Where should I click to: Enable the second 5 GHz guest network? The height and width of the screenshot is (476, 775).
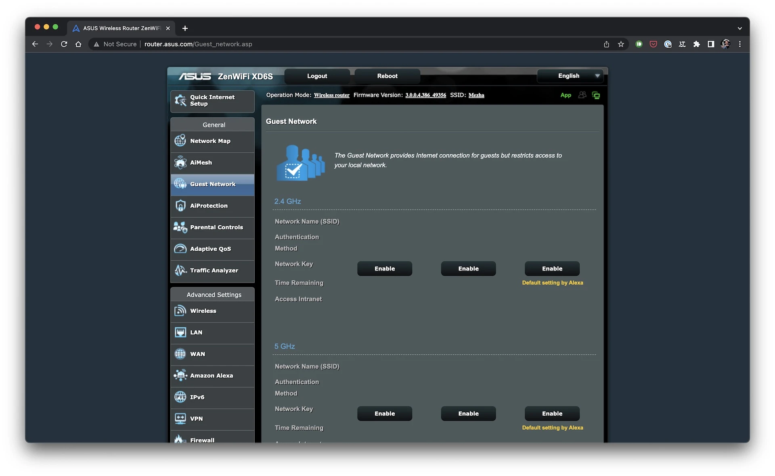pyautogui.click(x=468, y=414)
